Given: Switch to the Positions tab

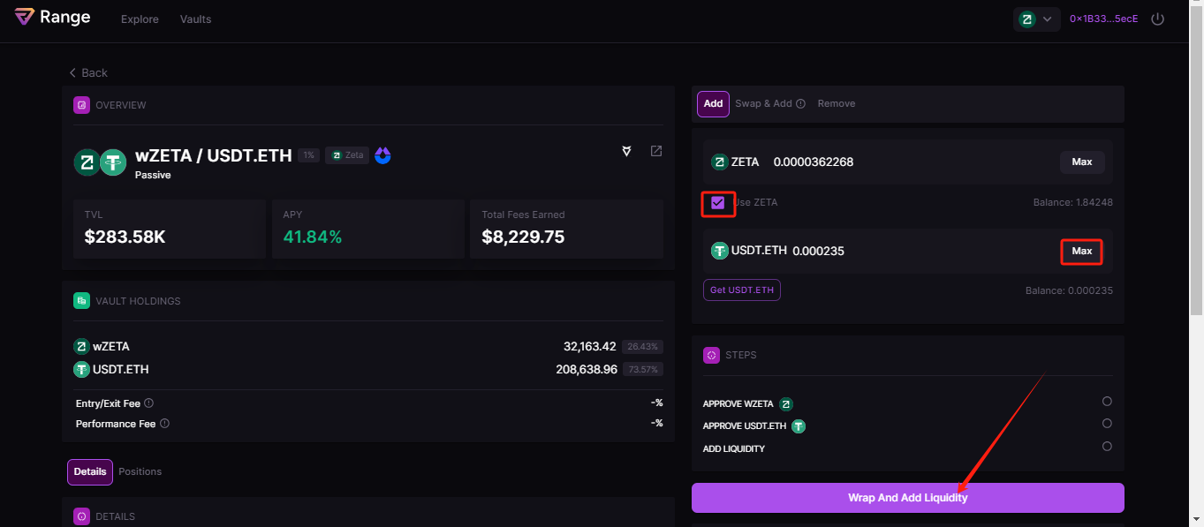Looking at the screenshot, I should [x=140, y=471].
